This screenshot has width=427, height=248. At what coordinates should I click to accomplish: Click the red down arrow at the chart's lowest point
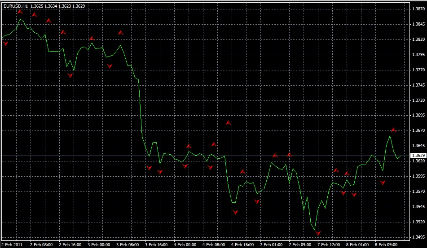[x=317, y=233]
